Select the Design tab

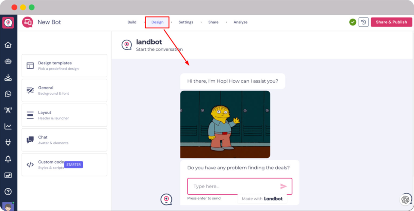157,22
